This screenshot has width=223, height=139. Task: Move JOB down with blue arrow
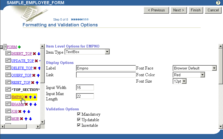29,111
